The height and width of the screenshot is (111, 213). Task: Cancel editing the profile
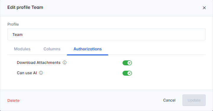[169, 100]
